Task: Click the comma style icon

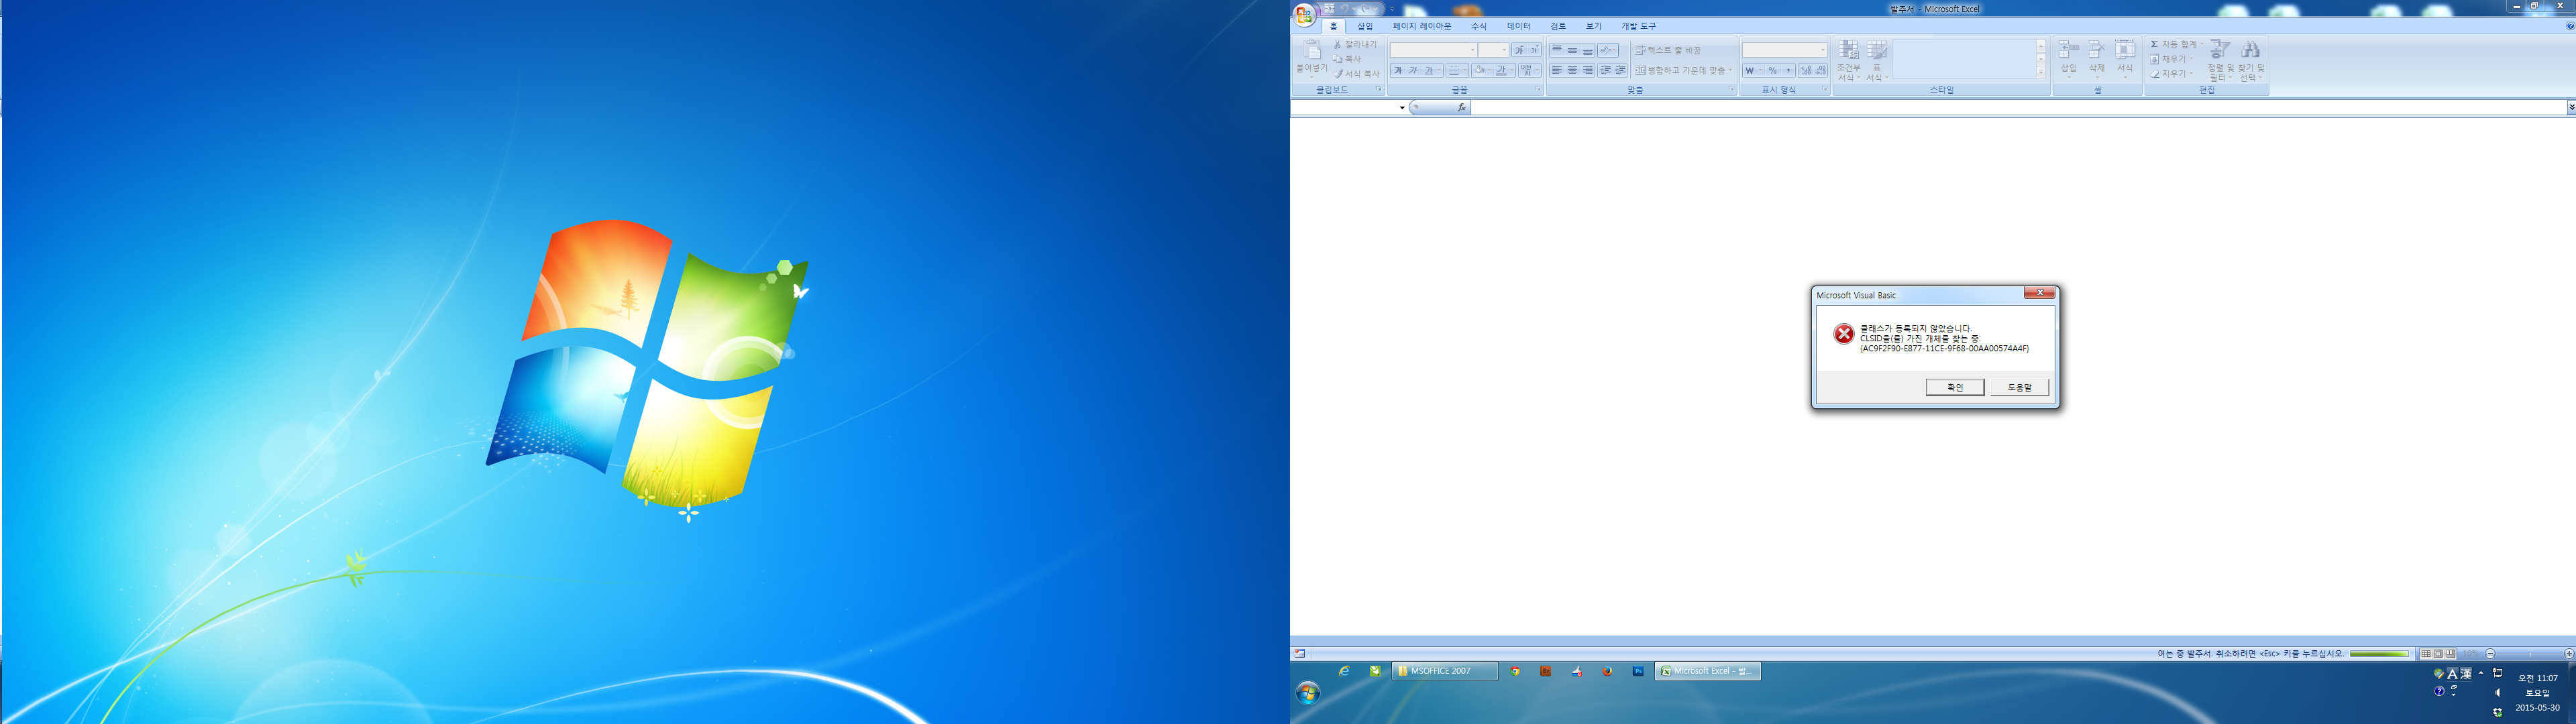Action: coord(1788,70)
